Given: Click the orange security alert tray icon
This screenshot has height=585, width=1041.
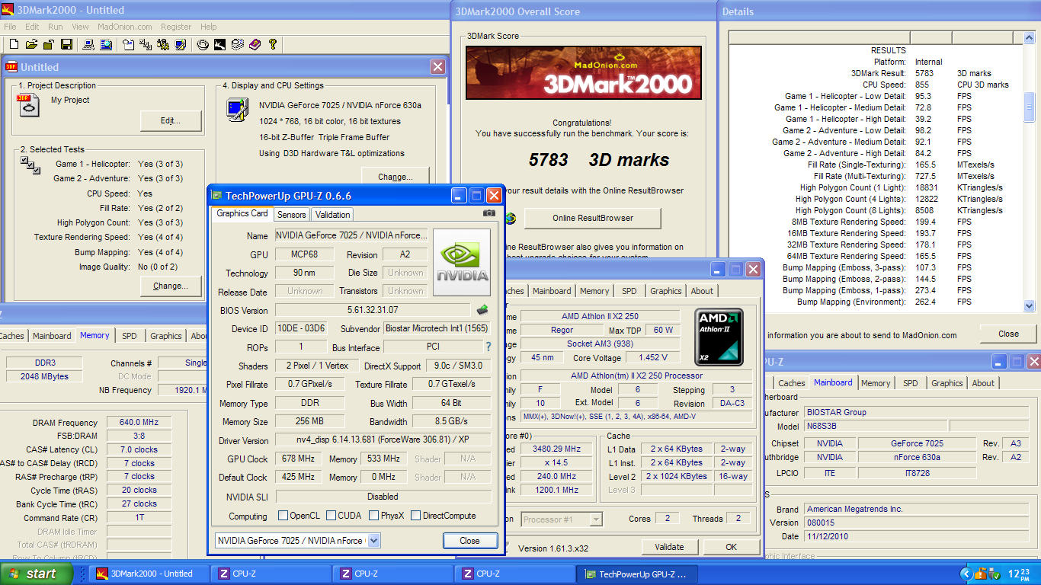Looking at the screenshot, I should [982, 574].
